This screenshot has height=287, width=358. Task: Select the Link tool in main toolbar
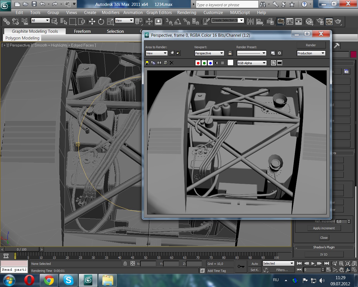pyautogui.click(x=6, y=21)
